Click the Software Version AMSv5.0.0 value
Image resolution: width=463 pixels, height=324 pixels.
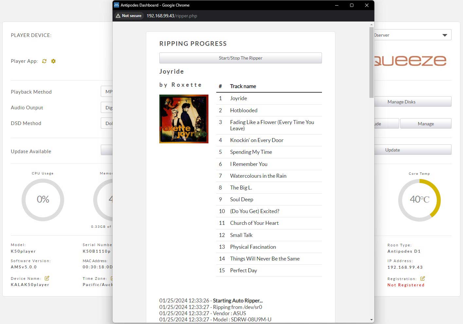(24, 267)
